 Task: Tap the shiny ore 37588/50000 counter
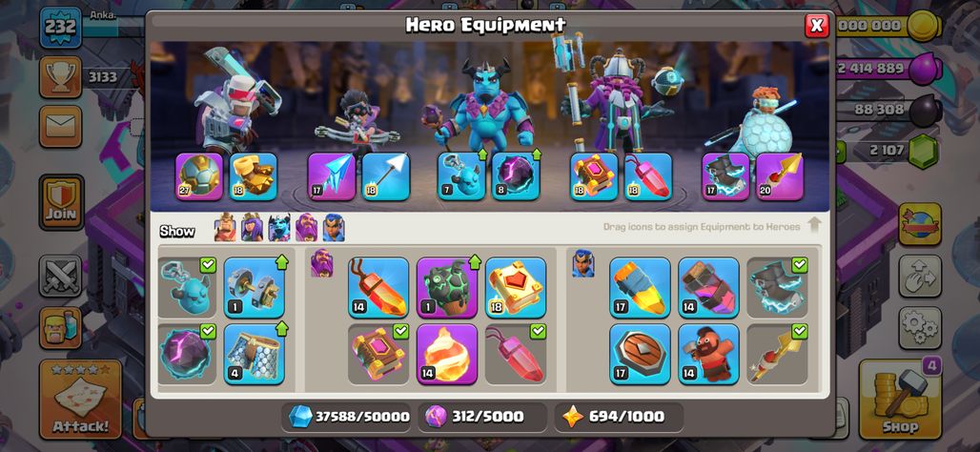[348, 417]
